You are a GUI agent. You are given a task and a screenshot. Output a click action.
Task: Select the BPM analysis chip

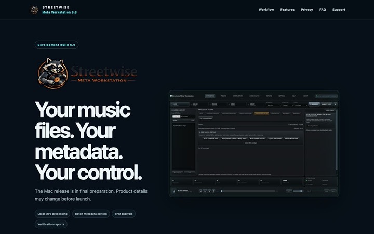pos(124,214)
